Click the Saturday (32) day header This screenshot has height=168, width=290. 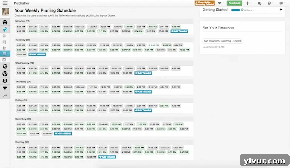(x=23, y=119)
